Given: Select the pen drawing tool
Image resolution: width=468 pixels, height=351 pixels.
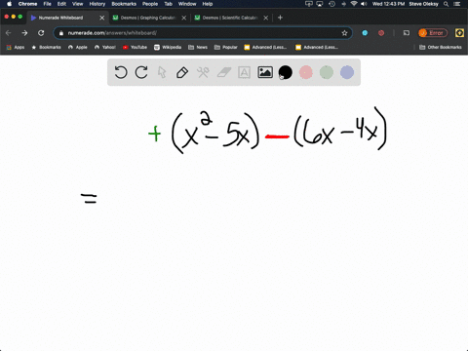Looking at the screenshot, I should pyautogui.click(x=182, y=72).
